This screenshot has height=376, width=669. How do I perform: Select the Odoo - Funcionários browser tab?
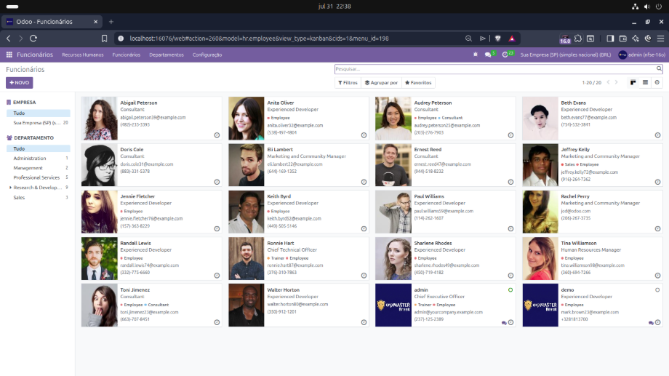click(x=52, y=22)
